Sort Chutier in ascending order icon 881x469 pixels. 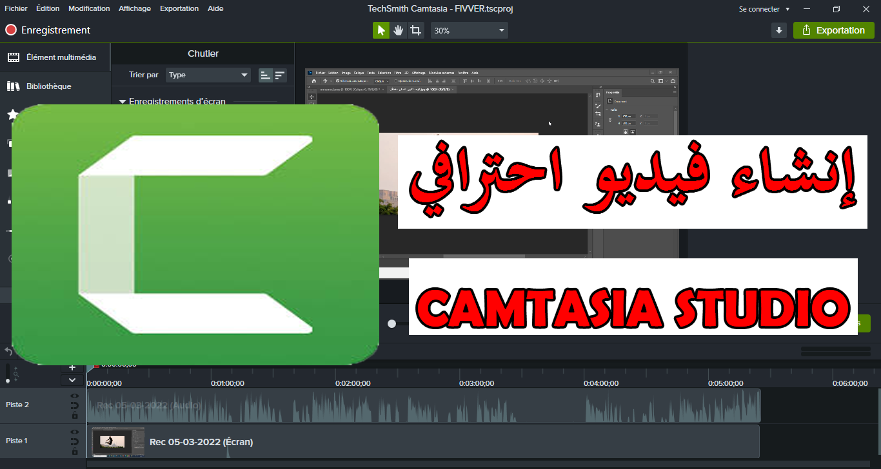265,75
